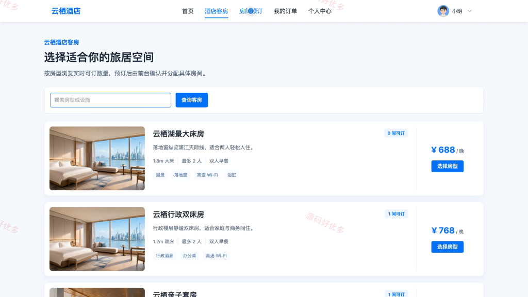This screenshot has width=528, height=297.
Task: Click the ¥ 768 price text
Action: 443,230
